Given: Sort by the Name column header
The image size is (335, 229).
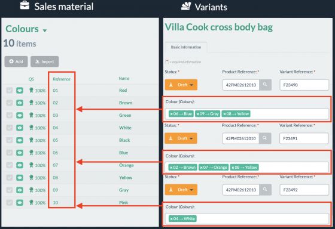Looking at the screenshot, I should (124, 78).
